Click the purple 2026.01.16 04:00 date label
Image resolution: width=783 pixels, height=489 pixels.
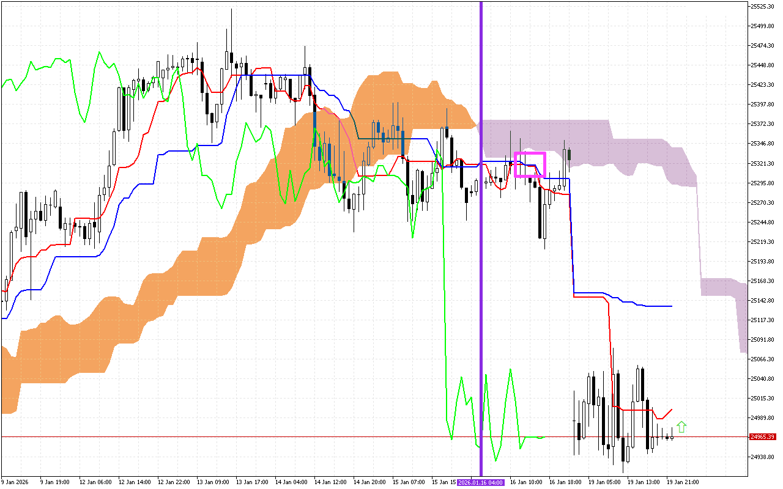[481, 482]
